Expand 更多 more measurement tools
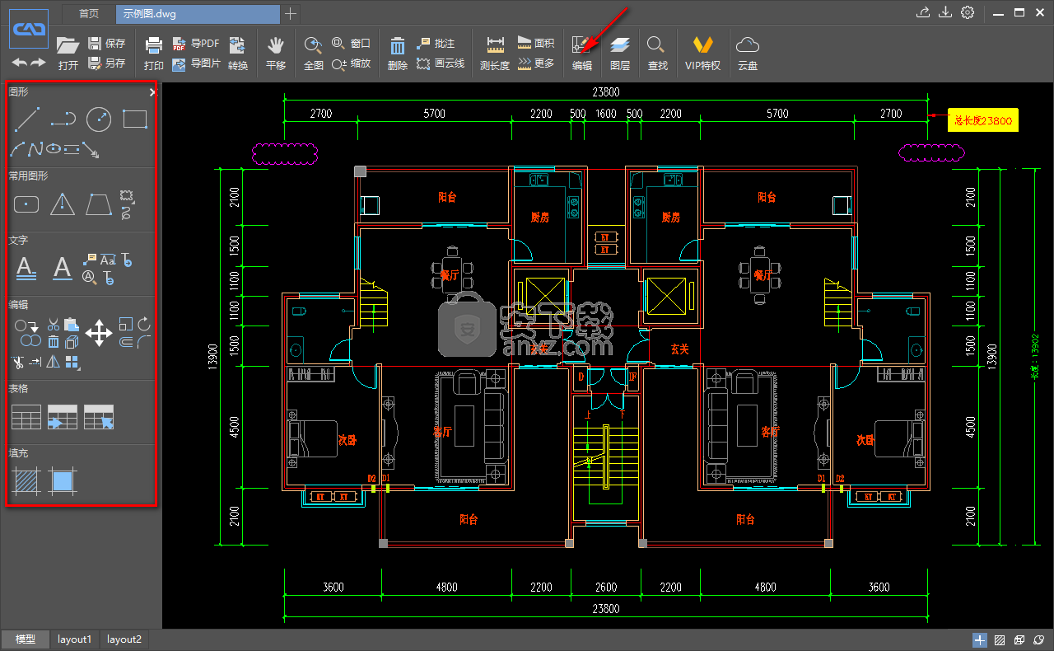 [x=536, y=63]
